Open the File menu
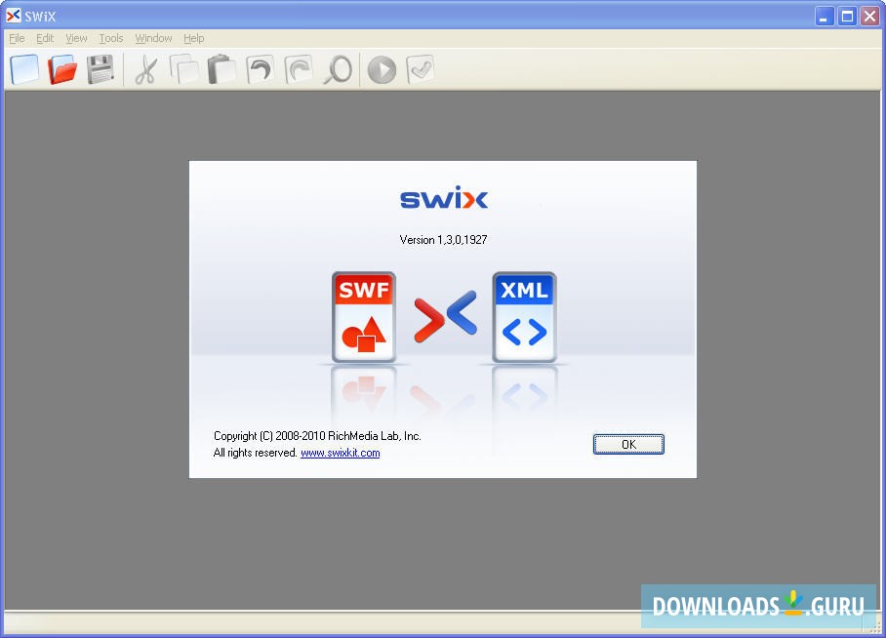This screenshot has width=886, height=638. [x=17, y=38]
